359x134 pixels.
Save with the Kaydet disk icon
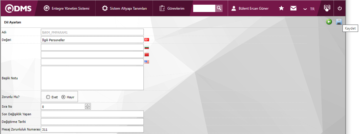[339, 22]
